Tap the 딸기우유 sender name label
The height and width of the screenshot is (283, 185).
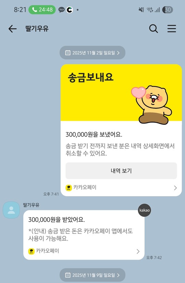click(31, 205)
